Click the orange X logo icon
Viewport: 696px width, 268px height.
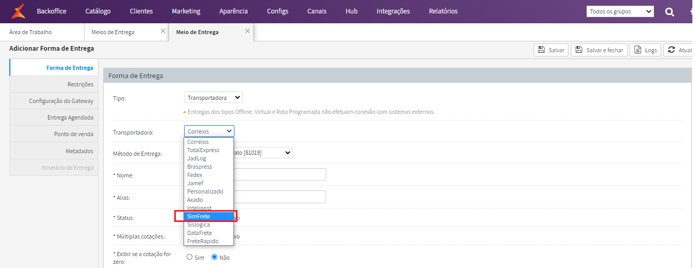coord(19,11)
